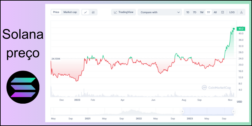Open the TradingView chart
252x126 pixels.
[123, 12]
